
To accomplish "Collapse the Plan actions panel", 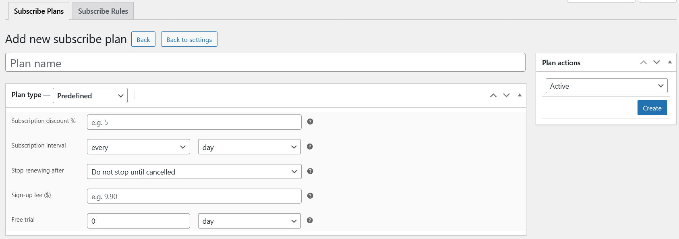I will point(670,62).
